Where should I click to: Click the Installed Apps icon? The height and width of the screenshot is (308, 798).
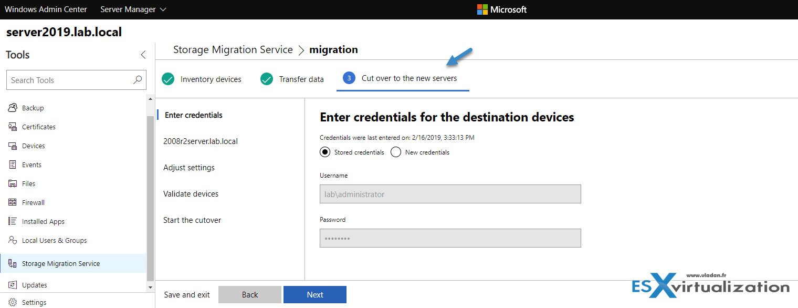click(13, 221)
